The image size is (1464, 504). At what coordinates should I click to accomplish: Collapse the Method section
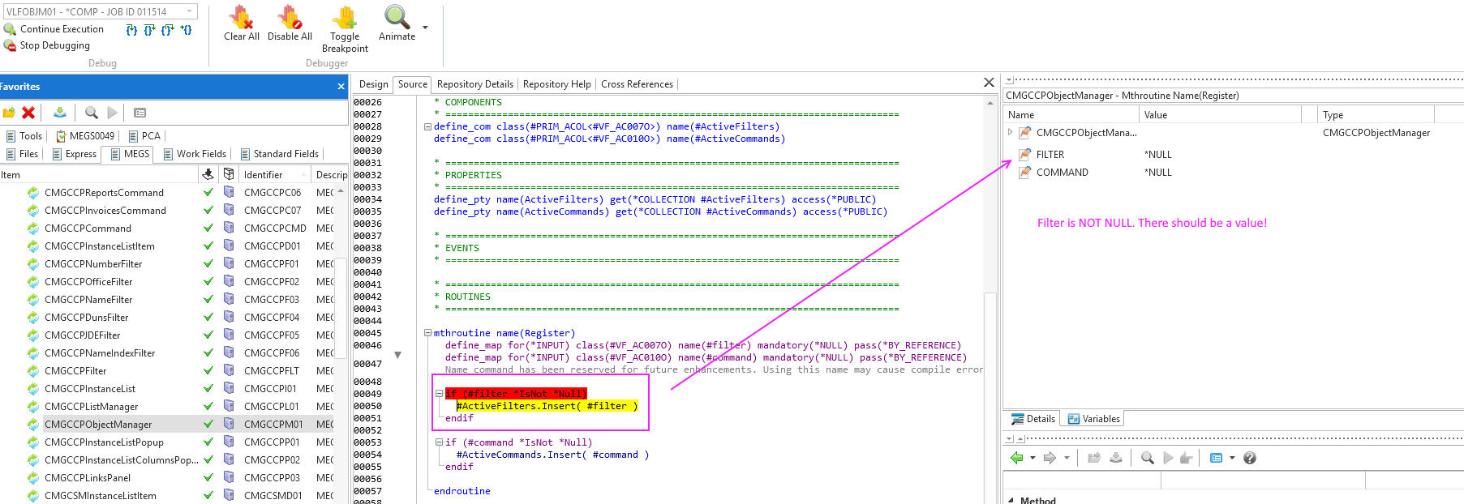(x=1010, y=501)
